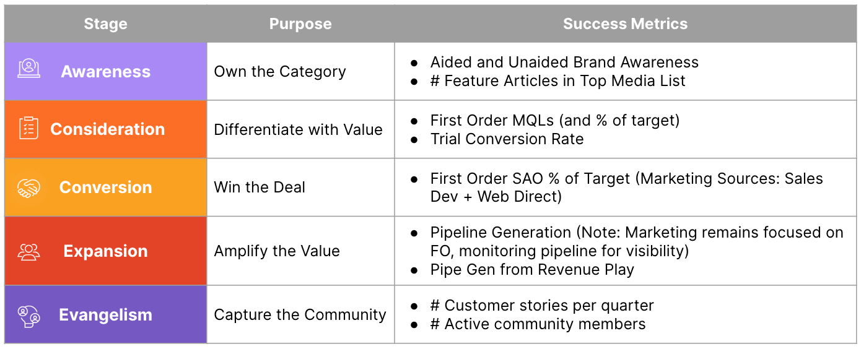The image size is (861, 349).
Task: Click the Consideration stage label
Action: point(108,129)
